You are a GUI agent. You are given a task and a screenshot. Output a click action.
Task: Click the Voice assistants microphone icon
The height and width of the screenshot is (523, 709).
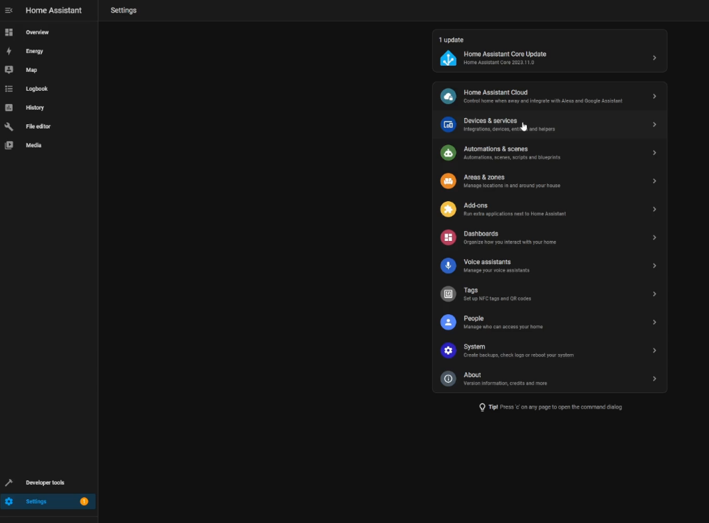[448, 265]
